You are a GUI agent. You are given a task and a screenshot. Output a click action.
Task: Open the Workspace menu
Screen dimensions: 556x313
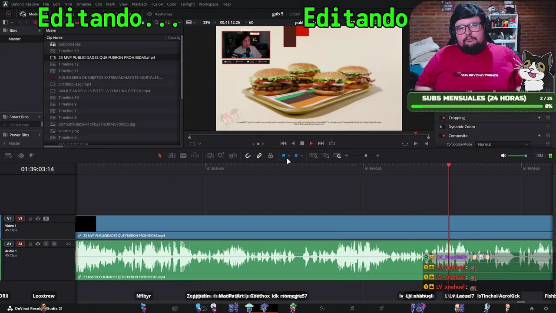(x=208, y=4)
